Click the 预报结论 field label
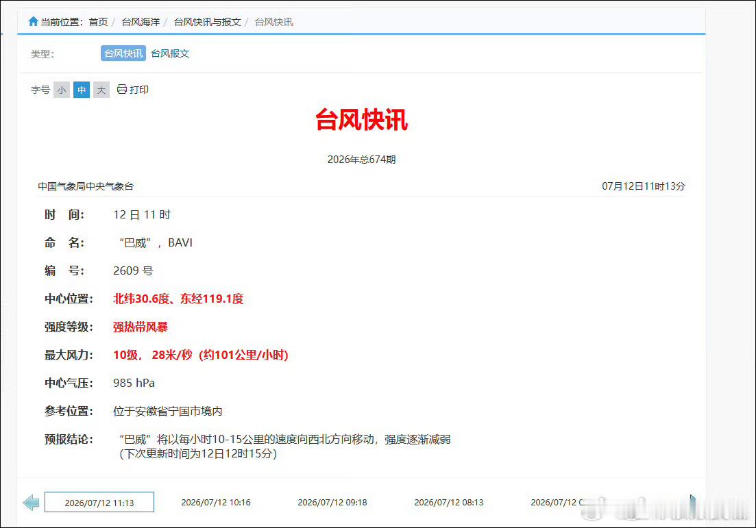Screen dimensions: 756x528 click(x=69, y=440)
